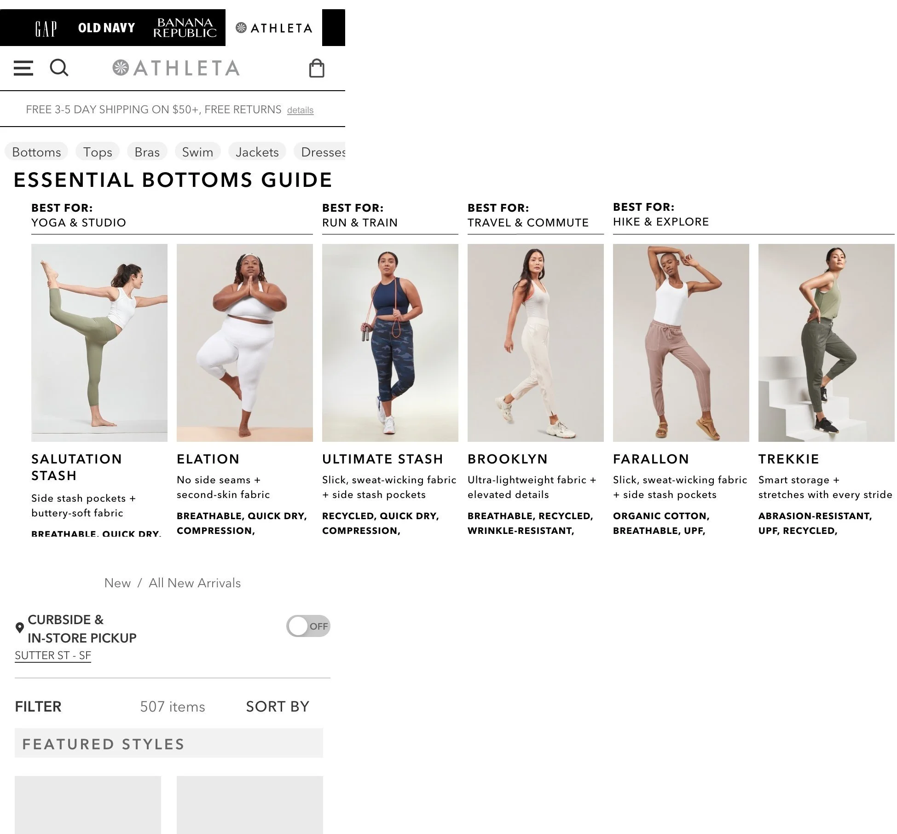
Task: Click the ULTIMATE STASH title
Action: click(x=382, y=459)
